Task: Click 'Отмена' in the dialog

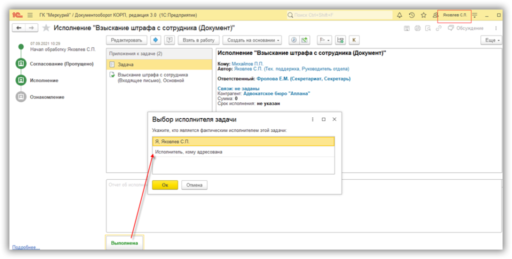Action: (194, 185)
